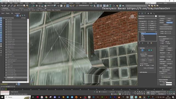This screenshot has width=176, height=99.
Task: Toggle visibility eye of Zavod_Outer object
Action: click(5, 78)
